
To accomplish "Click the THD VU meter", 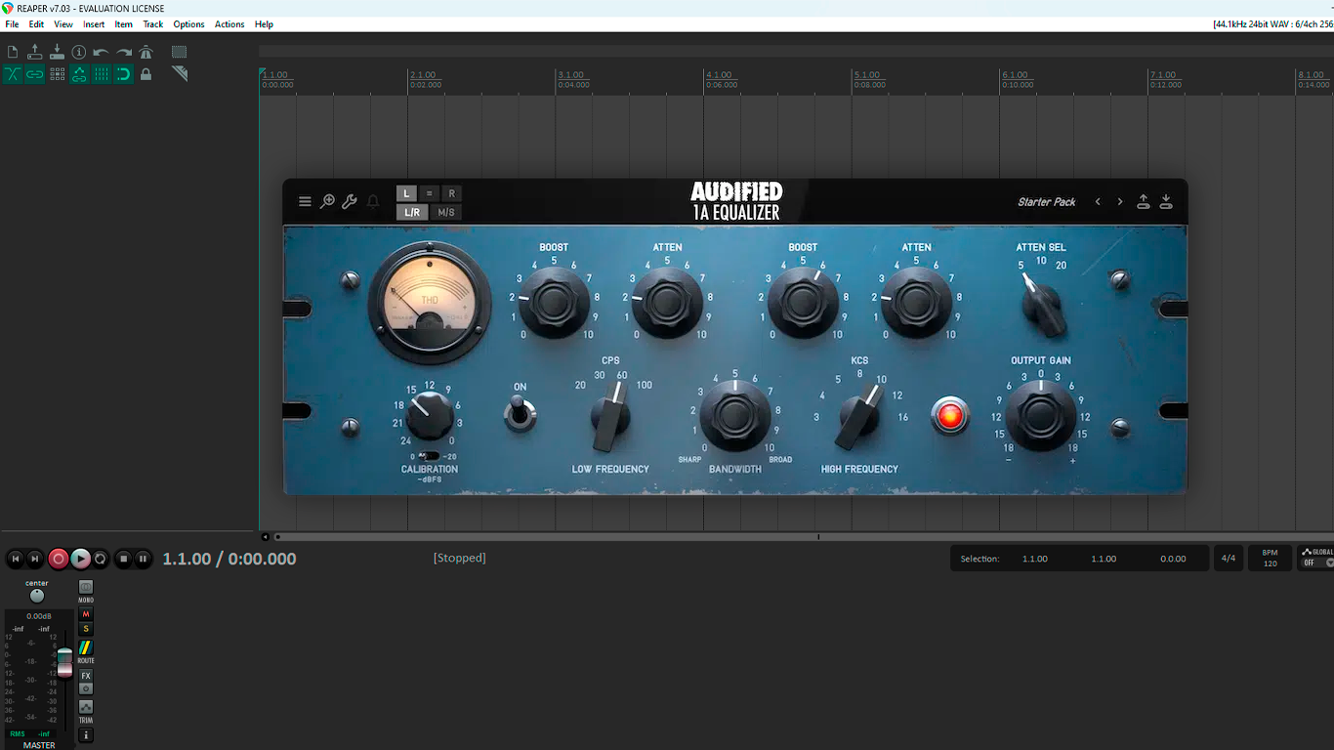I will [430, 302].
